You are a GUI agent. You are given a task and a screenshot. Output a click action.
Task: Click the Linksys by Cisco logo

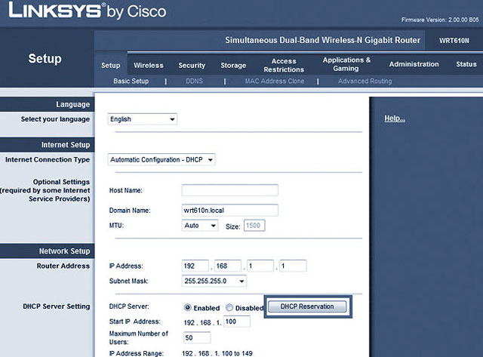88,11
